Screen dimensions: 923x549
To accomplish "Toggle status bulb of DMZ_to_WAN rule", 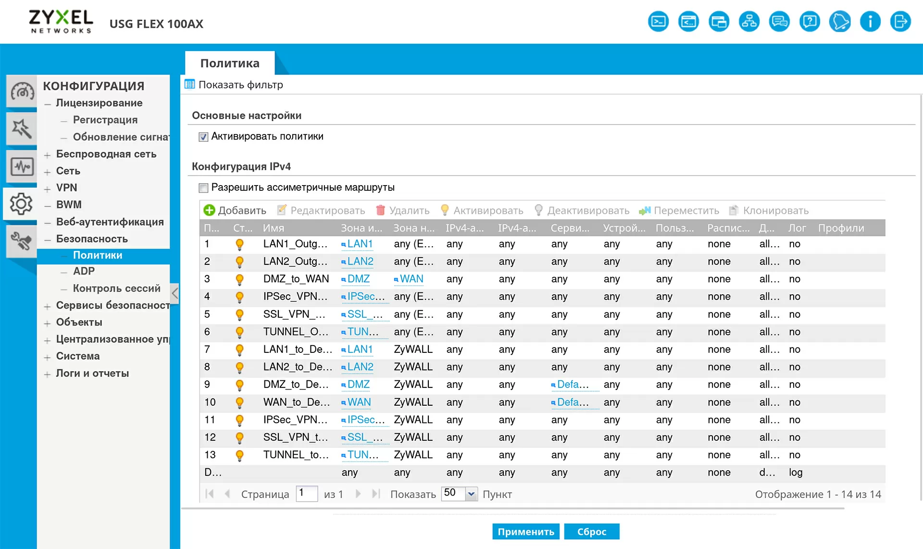I will [239, 279].
